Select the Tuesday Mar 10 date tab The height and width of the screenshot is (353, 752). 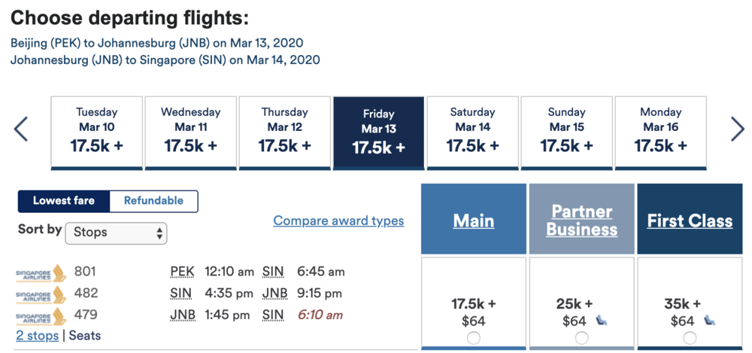(97, 132)
